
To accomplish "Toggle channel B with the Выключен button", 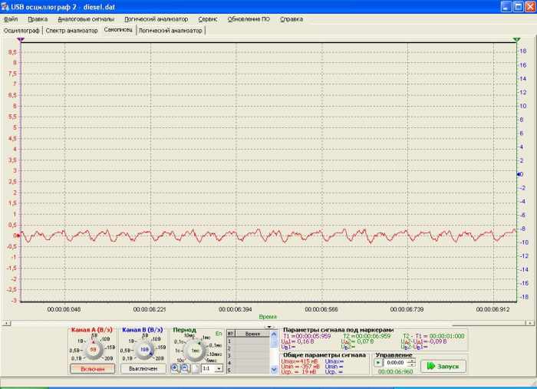I will coord(143,369).
